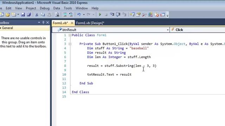Open the View menu
The height and width of the screenshot is (126, 225).
[19, 8]
